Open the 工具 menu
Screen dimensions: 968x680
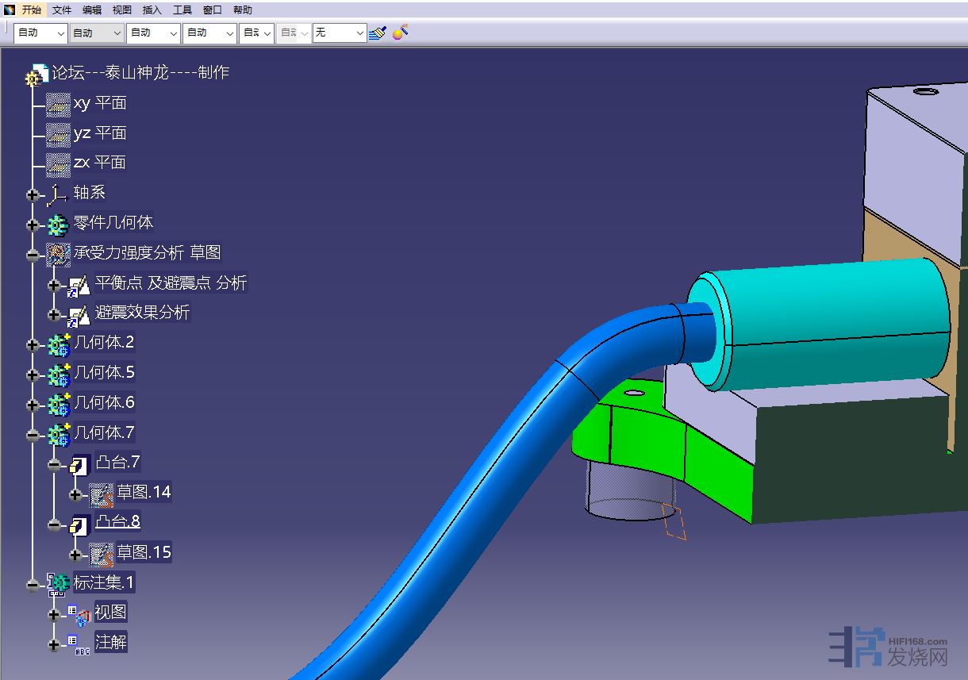[182, 10]
